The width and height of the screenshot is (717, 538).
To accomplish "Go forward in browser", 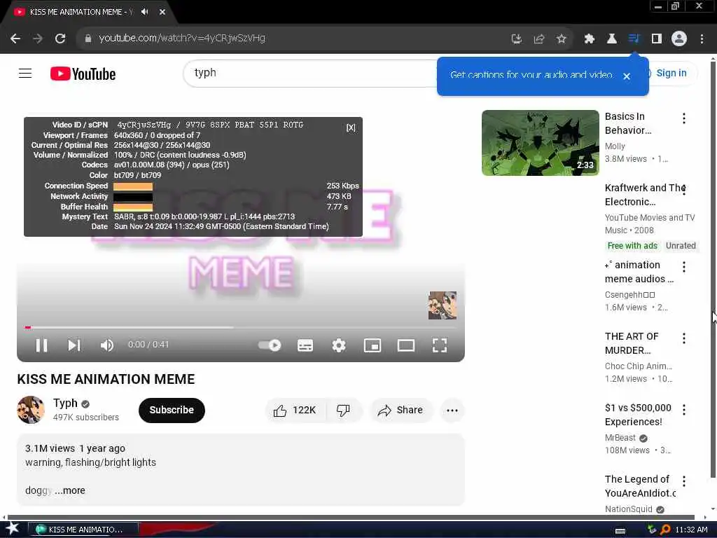I will (x=38, y=39).
